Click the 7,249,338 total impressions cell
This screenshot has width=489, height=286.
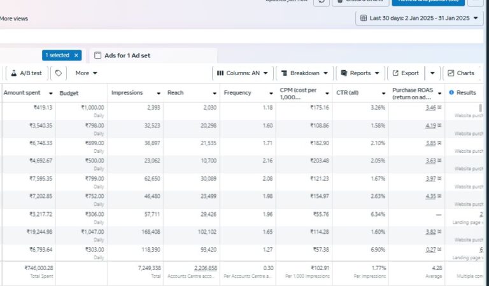tap(150, 268)
